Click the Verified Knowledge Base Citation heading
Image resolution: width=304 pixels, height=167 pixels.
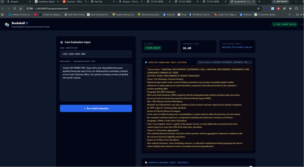point(167,62)
